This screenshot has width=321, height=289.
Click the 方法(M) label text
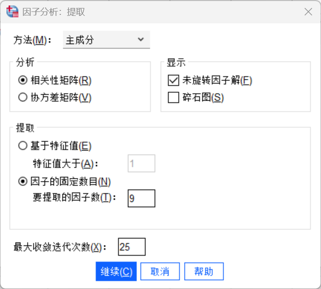(32, 40)
